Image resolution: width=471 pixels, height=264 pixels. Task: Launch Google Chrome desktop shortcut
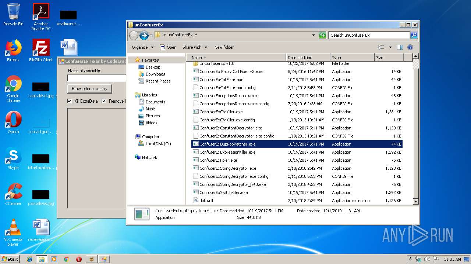[13, 89]
